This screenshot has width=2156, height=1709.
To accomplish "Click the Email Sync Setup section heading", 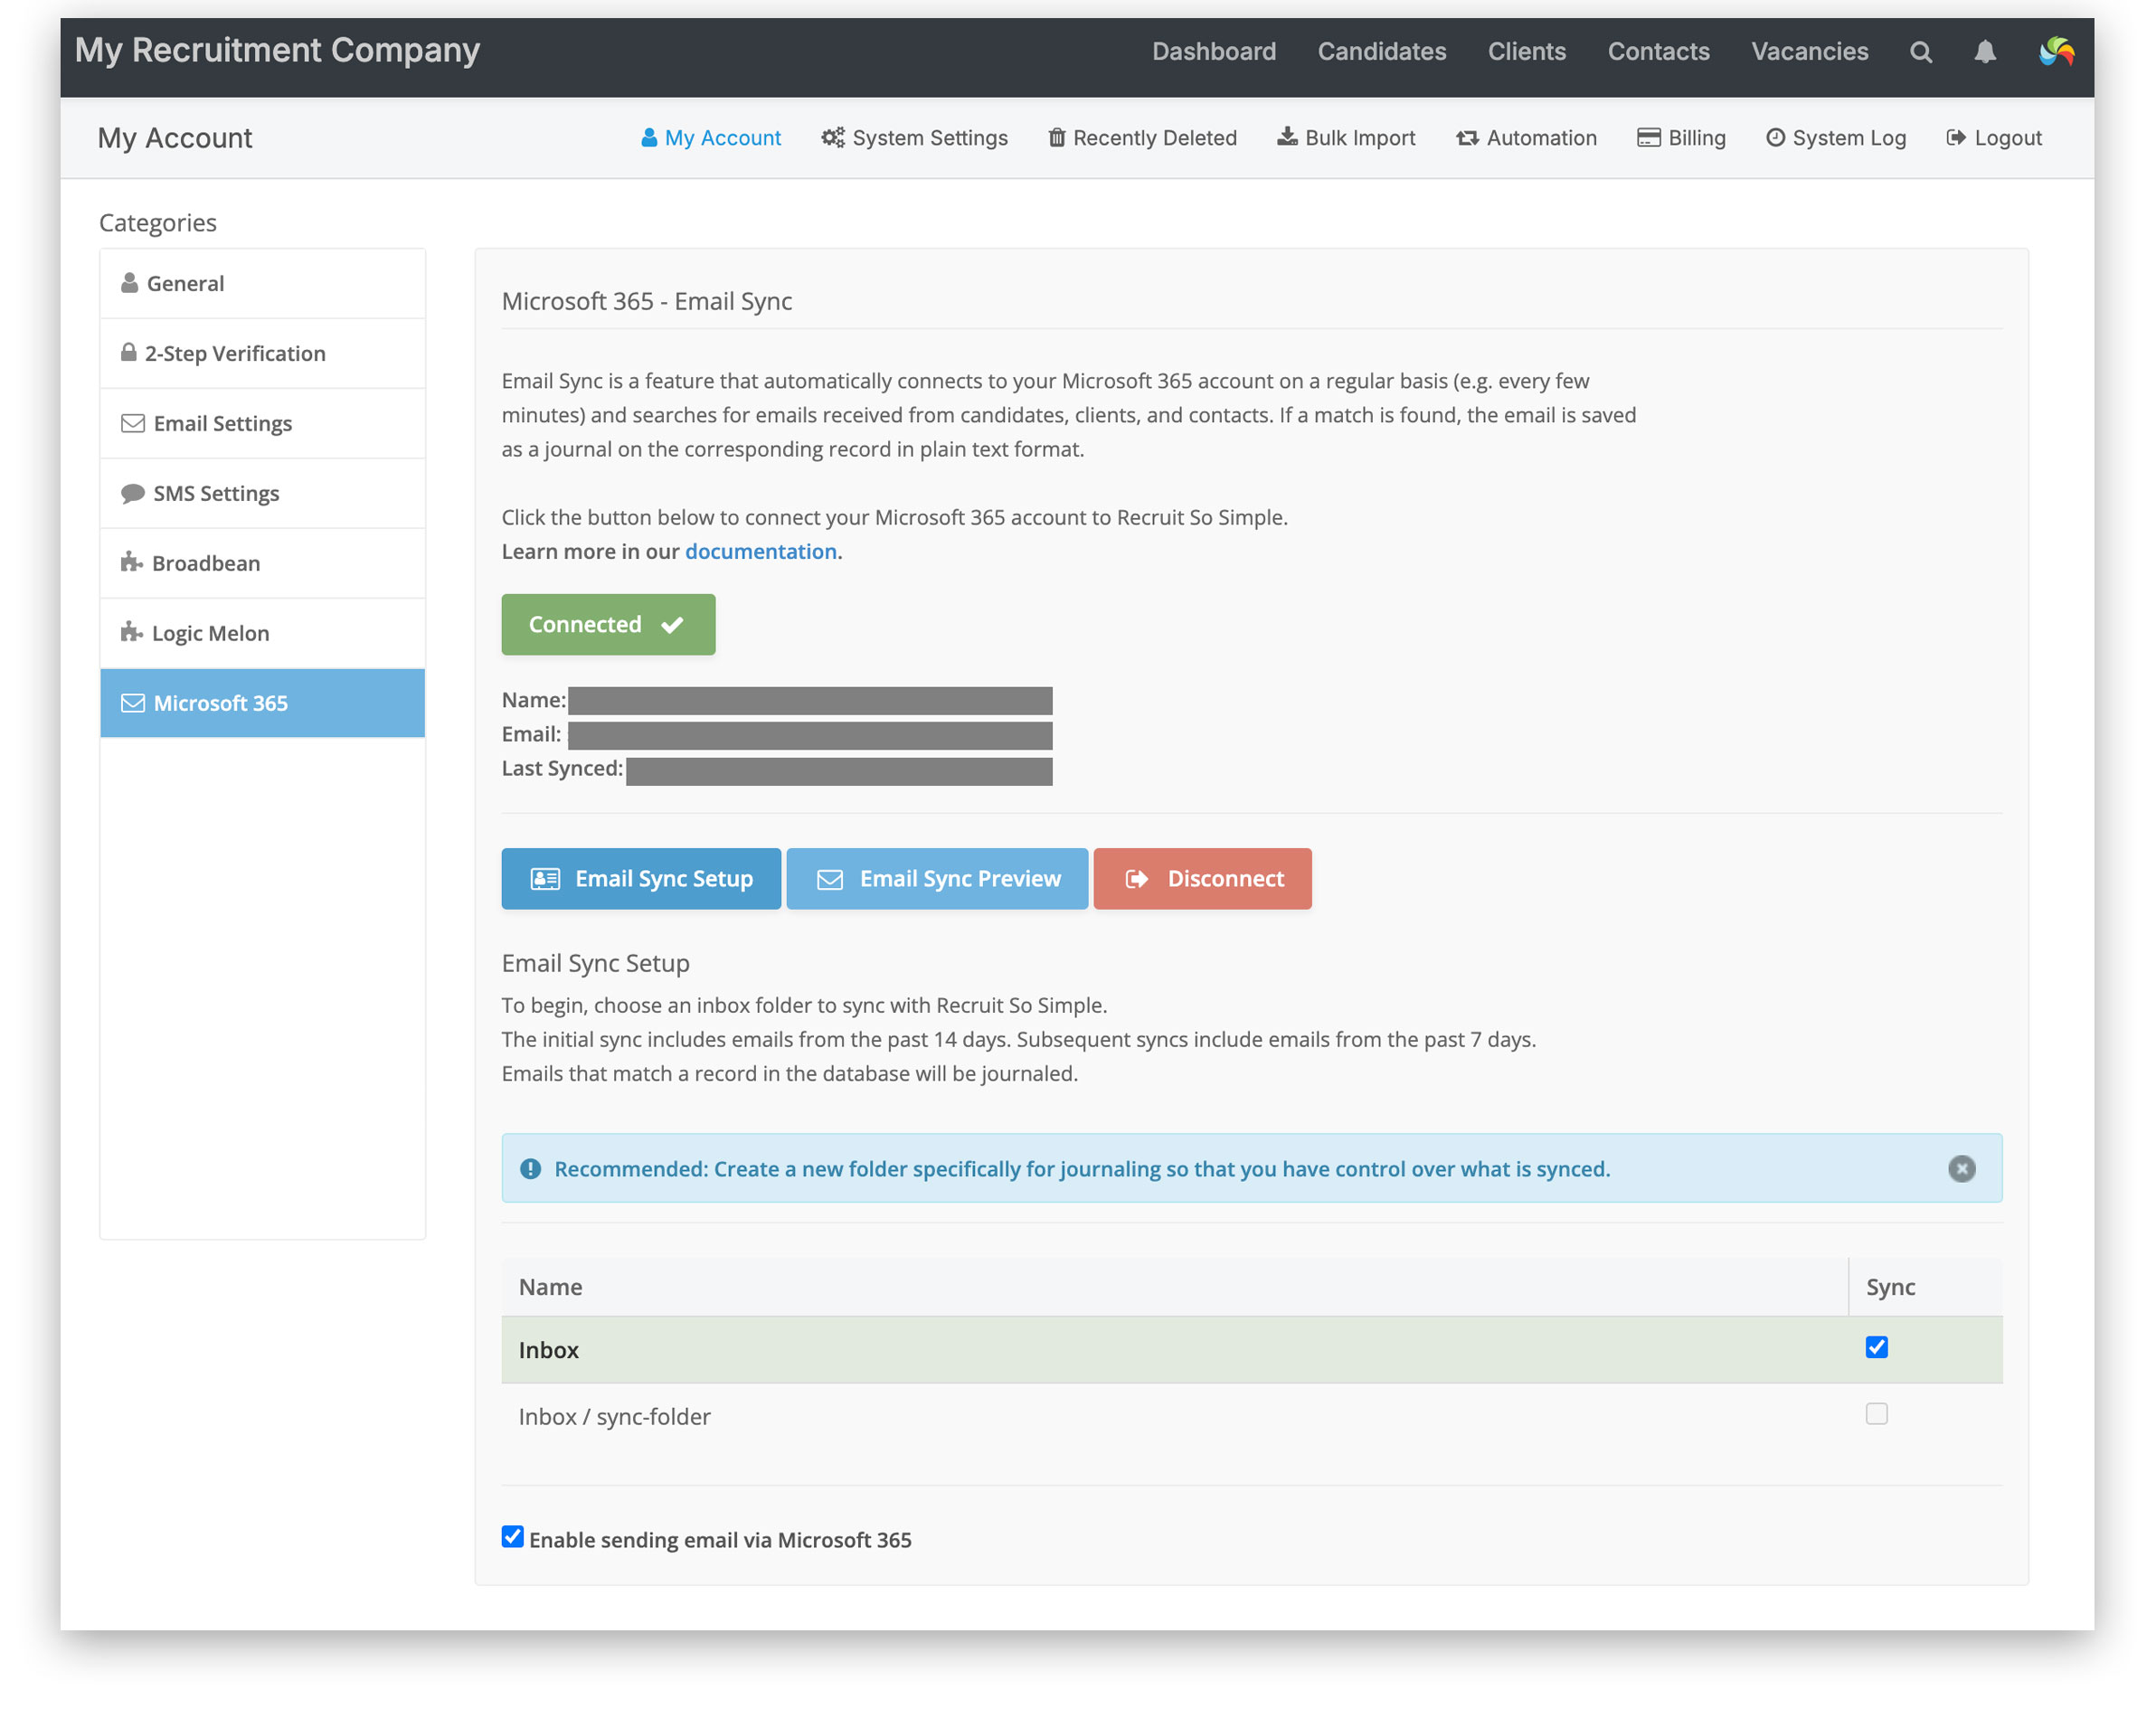I will click(x=595, y=963).
